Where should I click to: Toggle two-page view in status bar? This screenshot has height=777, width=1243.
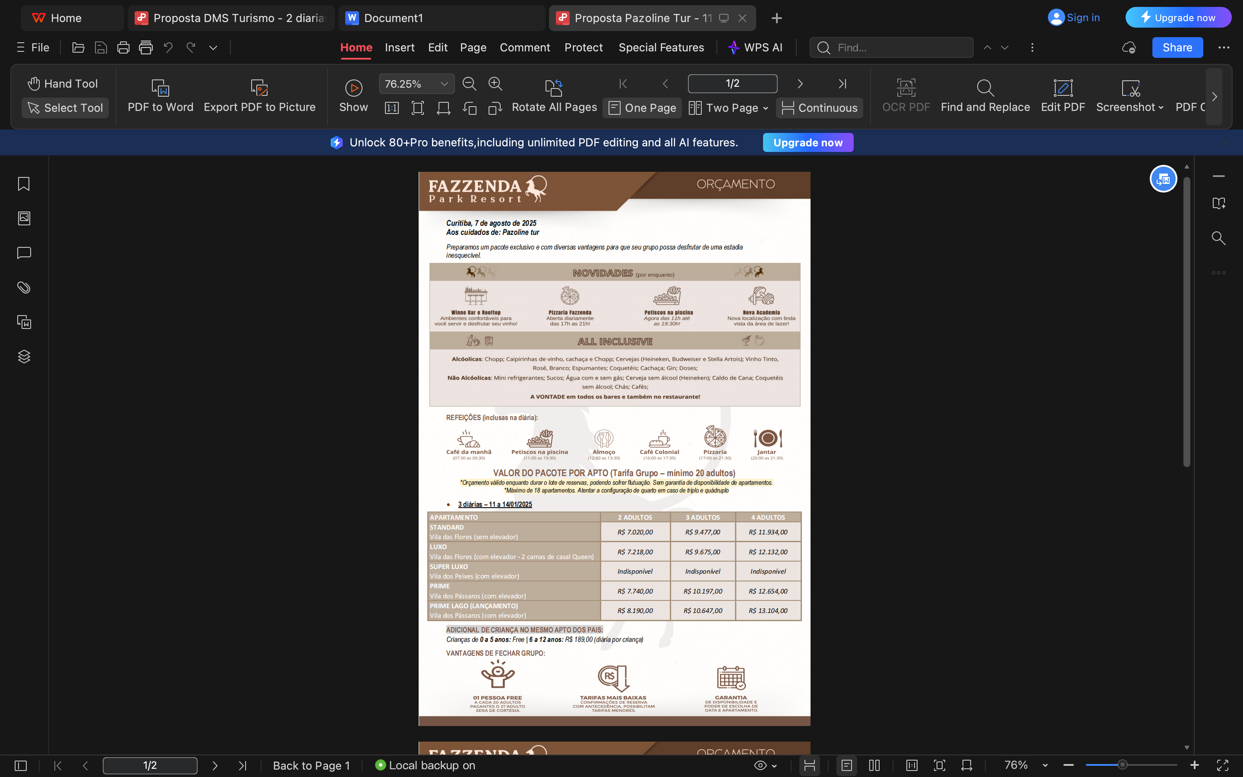[874, 765]
